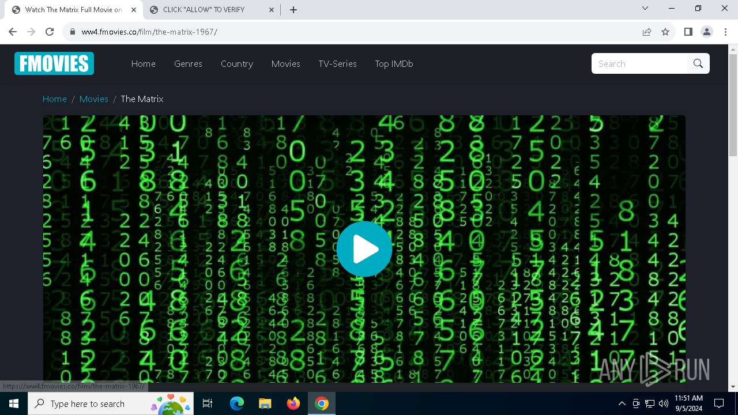Open the Chrome three-dot menu
This screenshot has width=738, height=415.
pyautogui.click(x=725, y=32)
